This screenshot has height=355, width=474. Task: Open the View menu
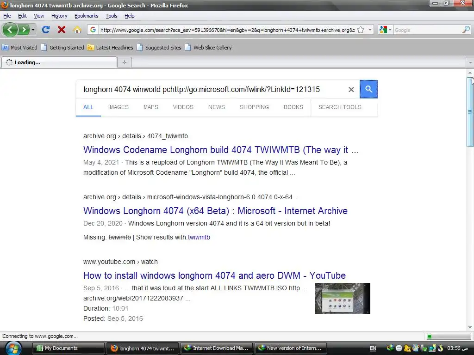(x=39, y=16)
